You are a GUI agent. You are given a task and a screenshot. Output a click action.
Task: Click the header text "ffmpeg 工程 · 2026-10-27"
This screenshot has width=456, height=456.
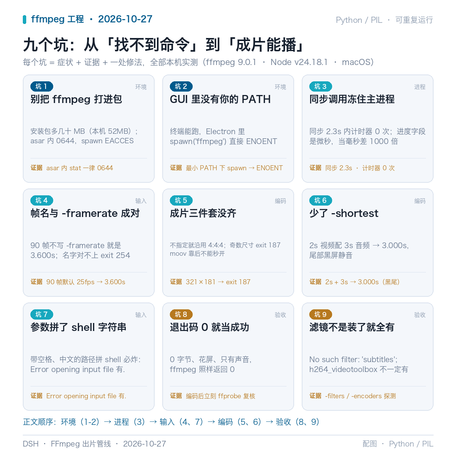coord(92,19)
